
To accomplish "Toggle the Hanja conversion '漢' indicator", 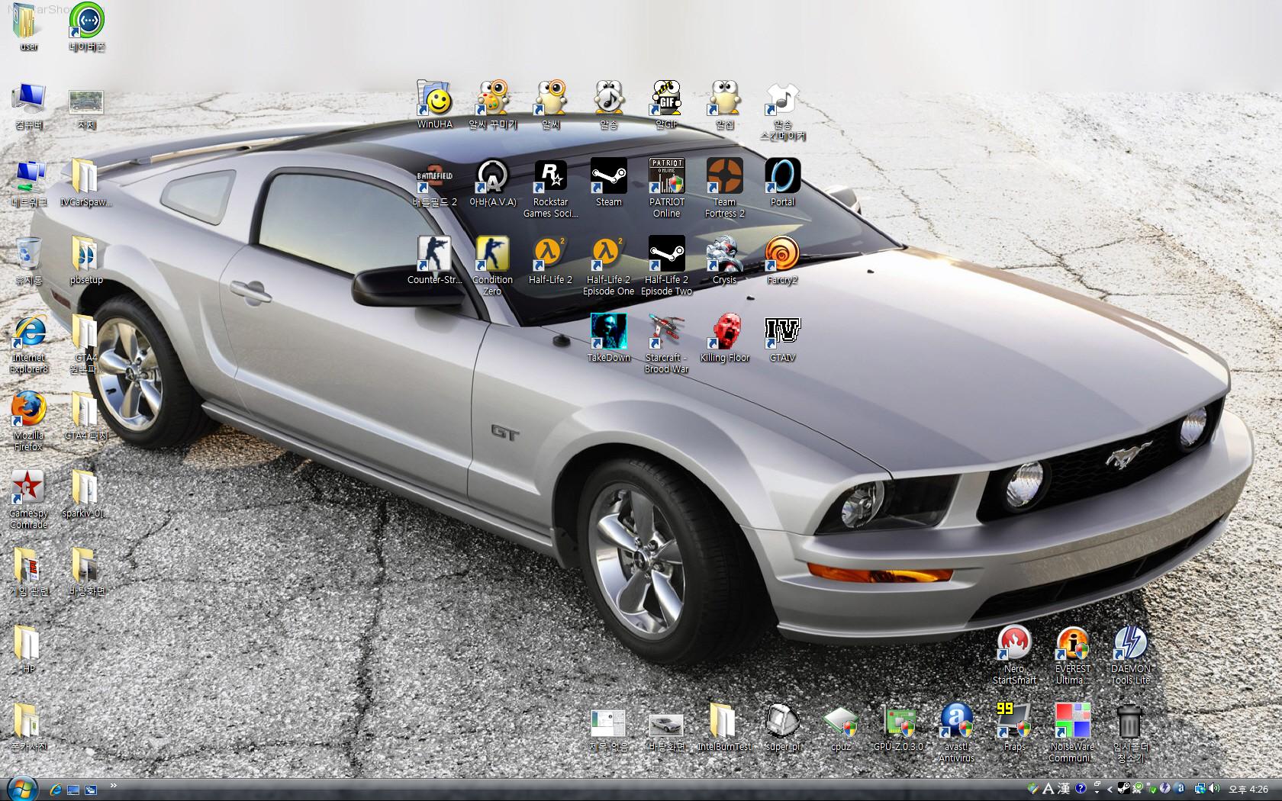I will pos(1064,789).
